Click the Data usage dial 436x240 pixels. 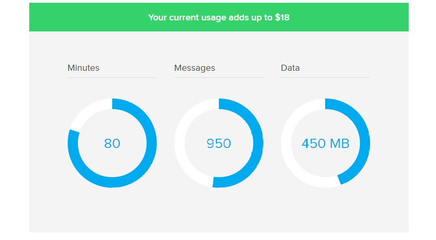[x=326, y=143]
